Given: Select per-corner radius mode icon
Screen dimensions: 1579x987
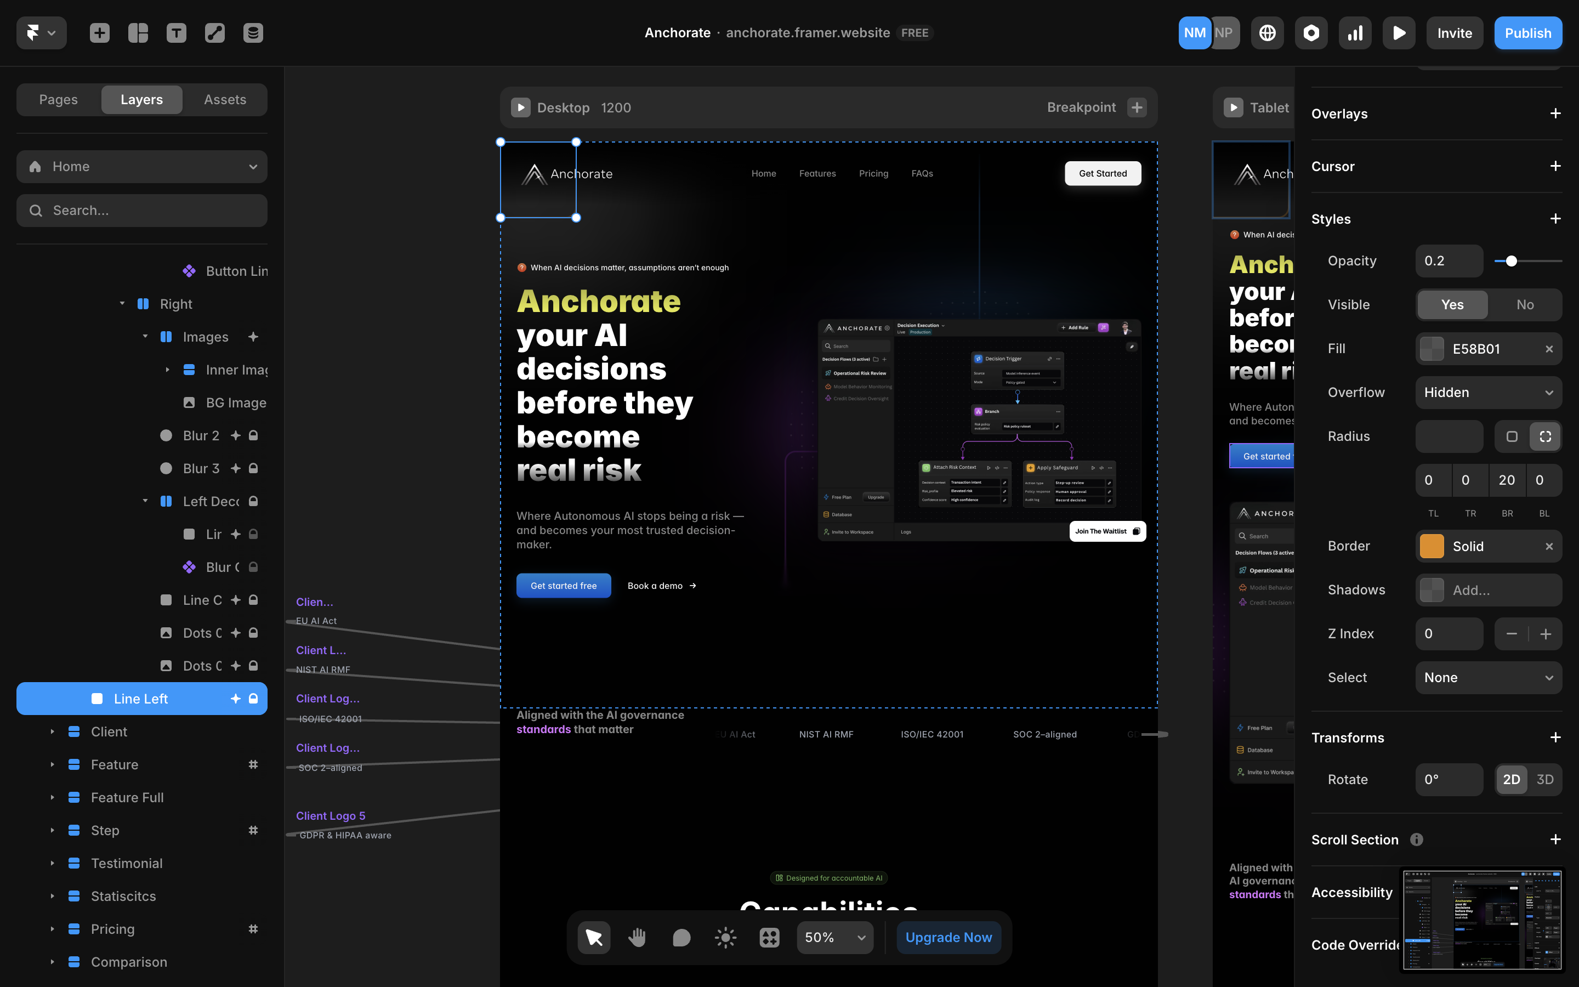Looking at the screenshot, I should pyautogui.click(x=1545, y=436).
